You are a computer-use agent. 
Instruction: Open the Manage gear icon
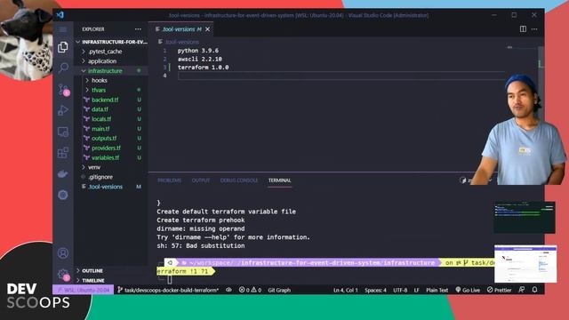63,275
